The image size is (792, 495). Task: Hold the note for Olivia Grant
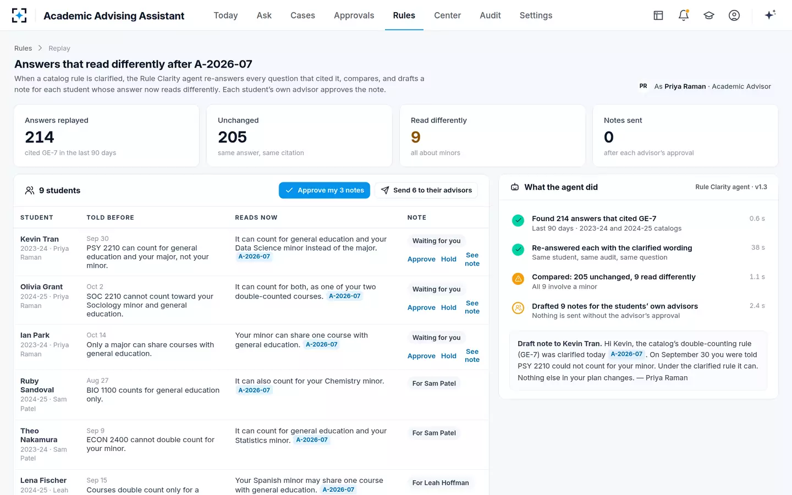449,307
